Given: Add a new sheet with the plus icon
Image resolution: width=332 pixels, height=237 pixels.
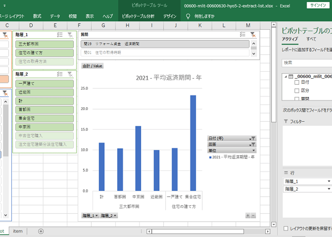Looking at the screenshot, I should 41,231.
